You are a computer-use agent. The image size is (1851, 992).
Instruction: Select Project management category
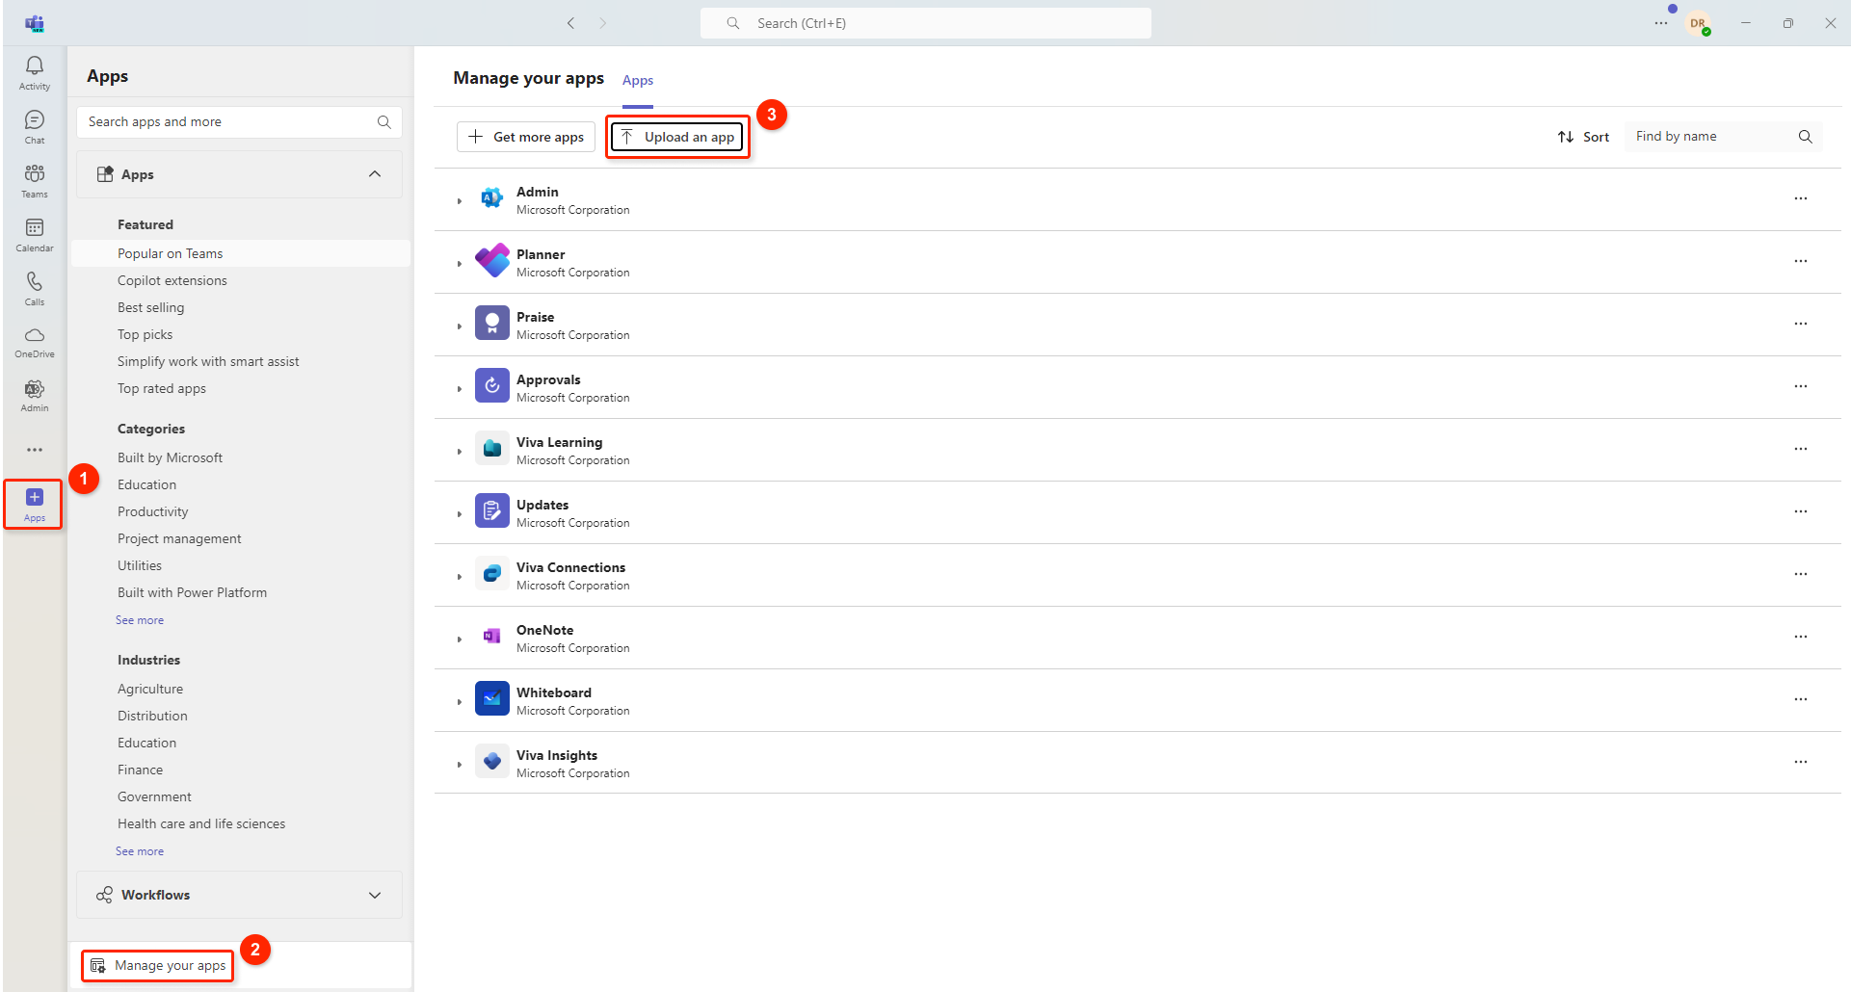(x=179, y=538)
